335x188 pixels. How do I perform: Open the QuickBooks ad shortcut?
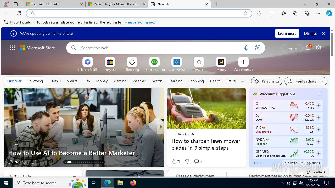[x=154, y=64]
